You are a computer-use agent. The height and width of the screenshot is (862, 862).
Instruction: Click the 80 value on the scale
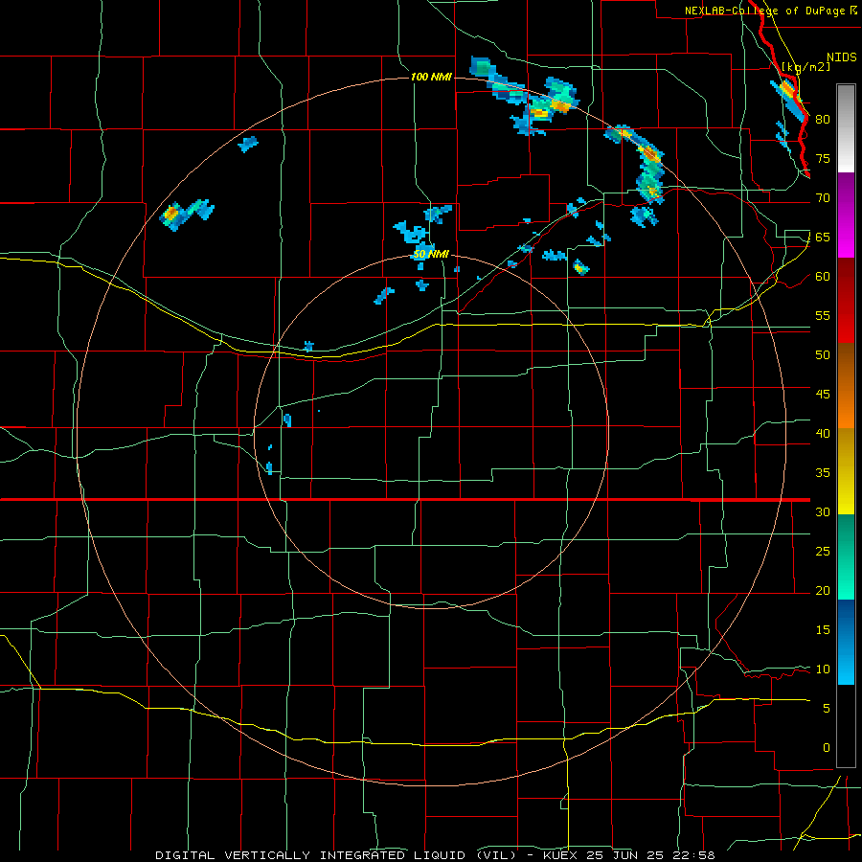pyautogui.click(x=823, y=120)
